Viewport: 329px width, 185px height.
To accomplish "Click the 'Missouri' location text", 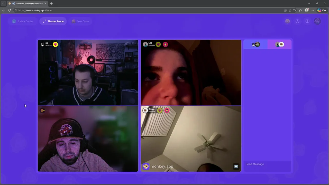I will click(49, 45).
